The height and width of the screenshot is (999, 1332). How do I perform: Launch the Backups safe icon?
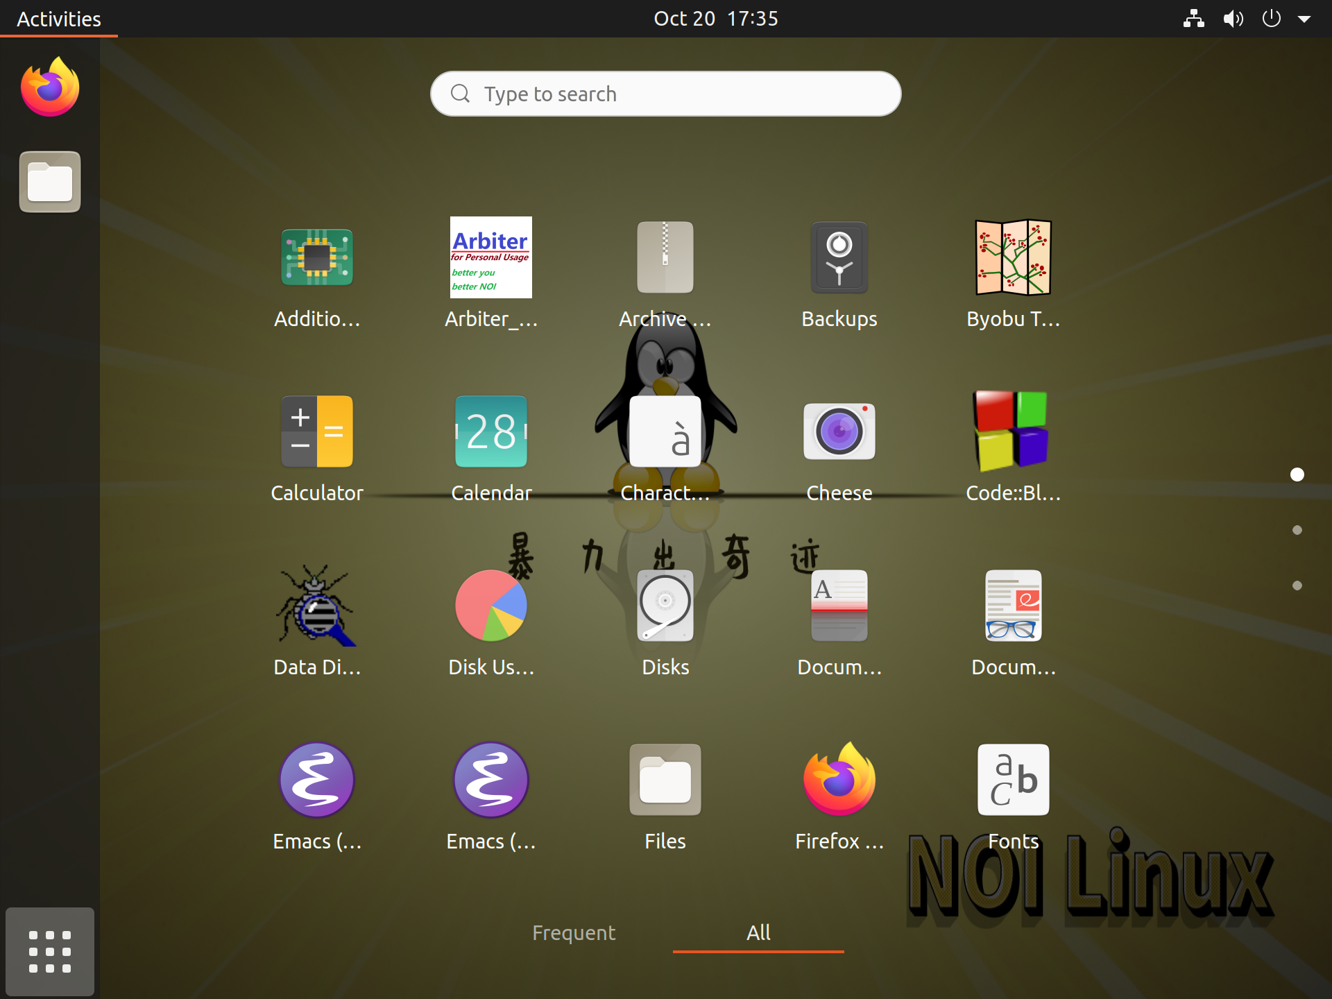pyautogui.click(x=839, y=257)
